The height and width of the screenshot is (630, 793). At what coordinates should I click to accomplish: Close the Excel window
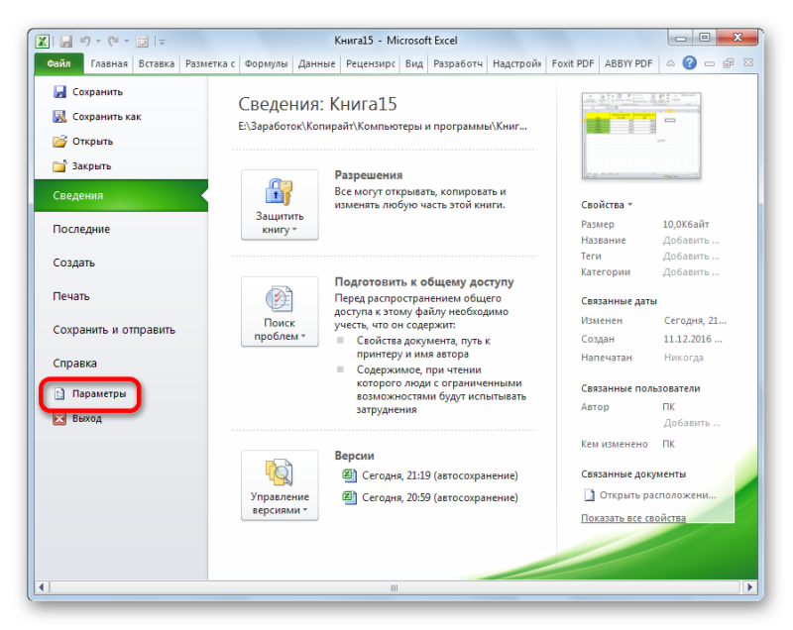coord(737,38)
